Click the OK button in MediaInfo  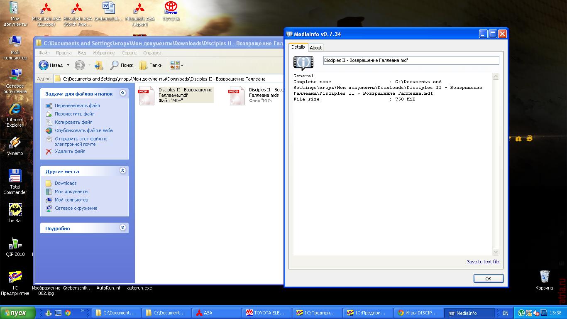[488, 279]
